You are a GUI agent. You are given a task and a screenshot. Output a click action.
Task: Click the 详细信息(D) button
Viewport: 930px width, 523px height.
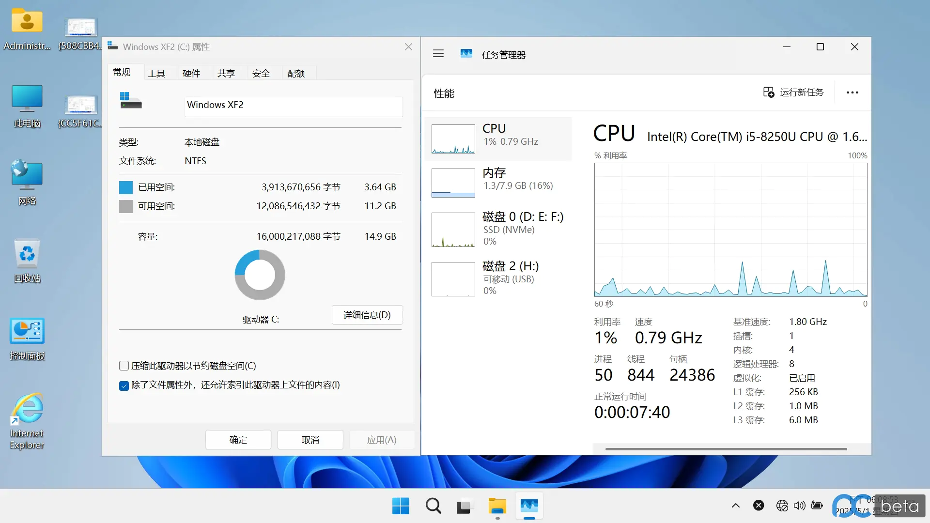coord(367,315)
